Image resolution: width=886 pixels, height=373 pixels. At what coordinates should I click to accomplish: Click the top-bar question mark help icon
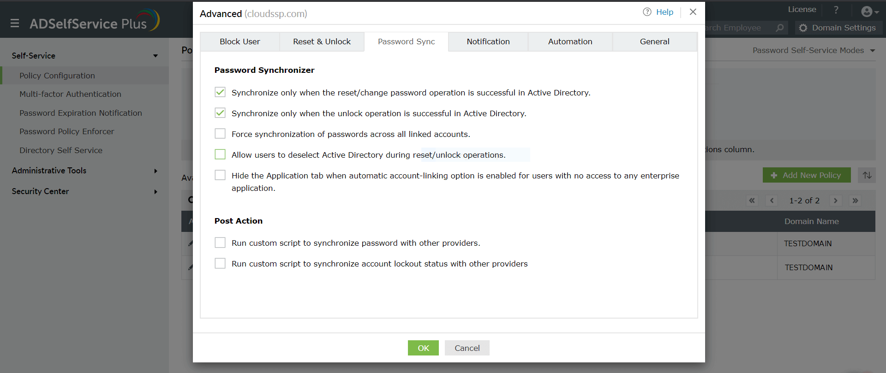836,10
